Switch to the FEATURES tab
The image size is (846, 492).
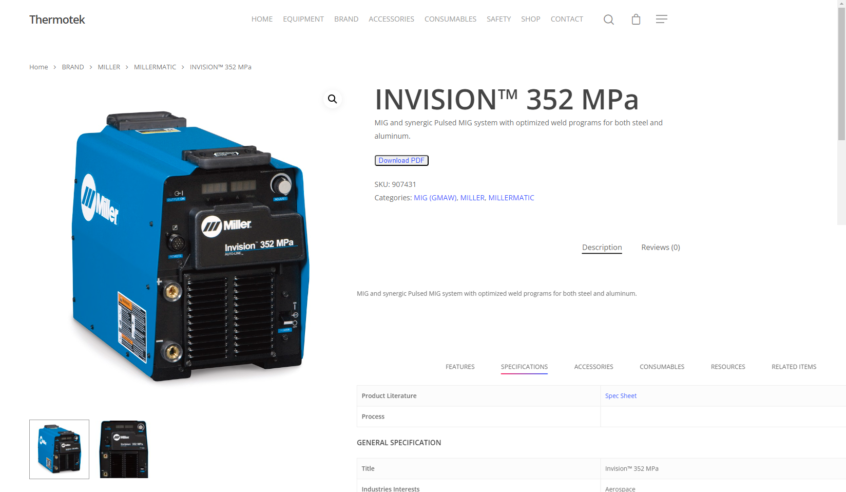pos(460,367)
